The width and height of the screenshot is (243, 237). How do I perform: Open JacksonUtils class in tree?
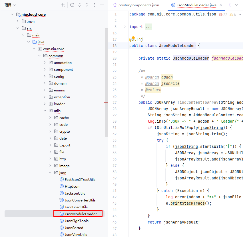pyautogui.click(x=75, y=193)
